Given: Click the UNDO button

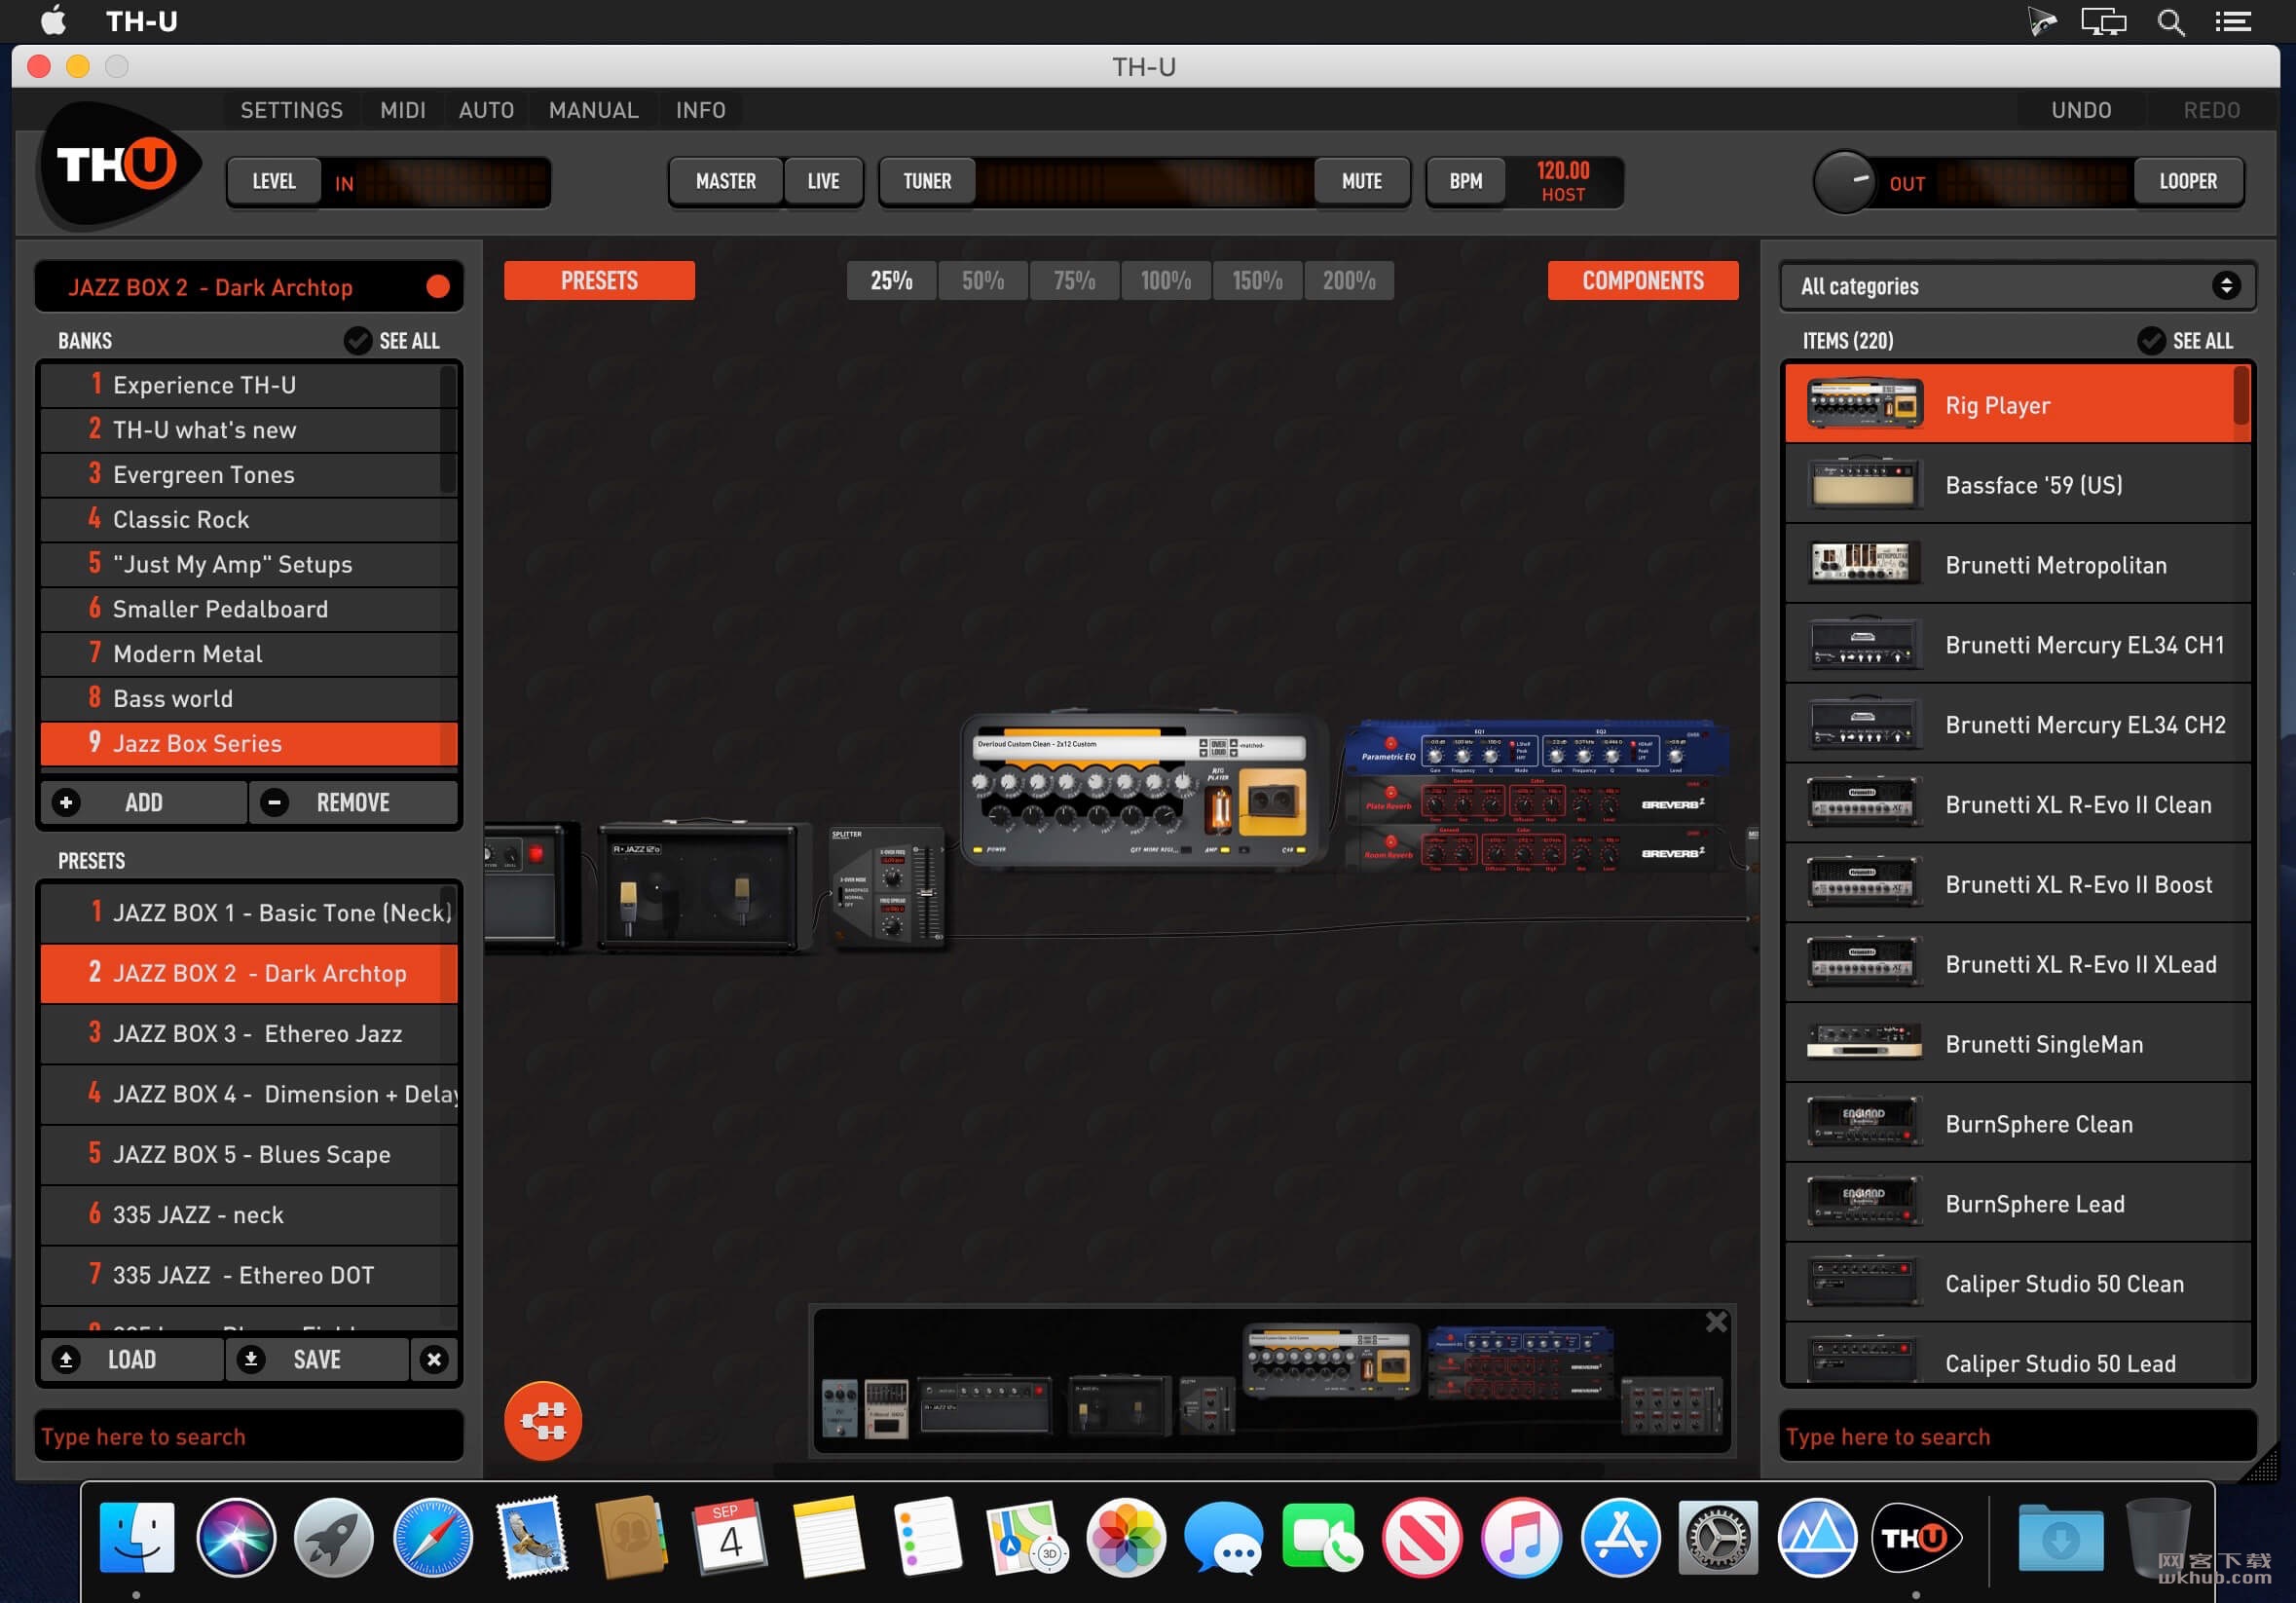Looking at the screenshot, I should (x=2081, y=110).
